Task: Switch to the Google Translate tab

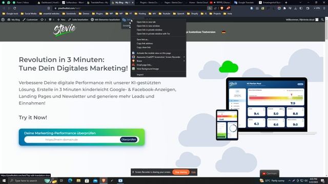Action: [244, 3]
